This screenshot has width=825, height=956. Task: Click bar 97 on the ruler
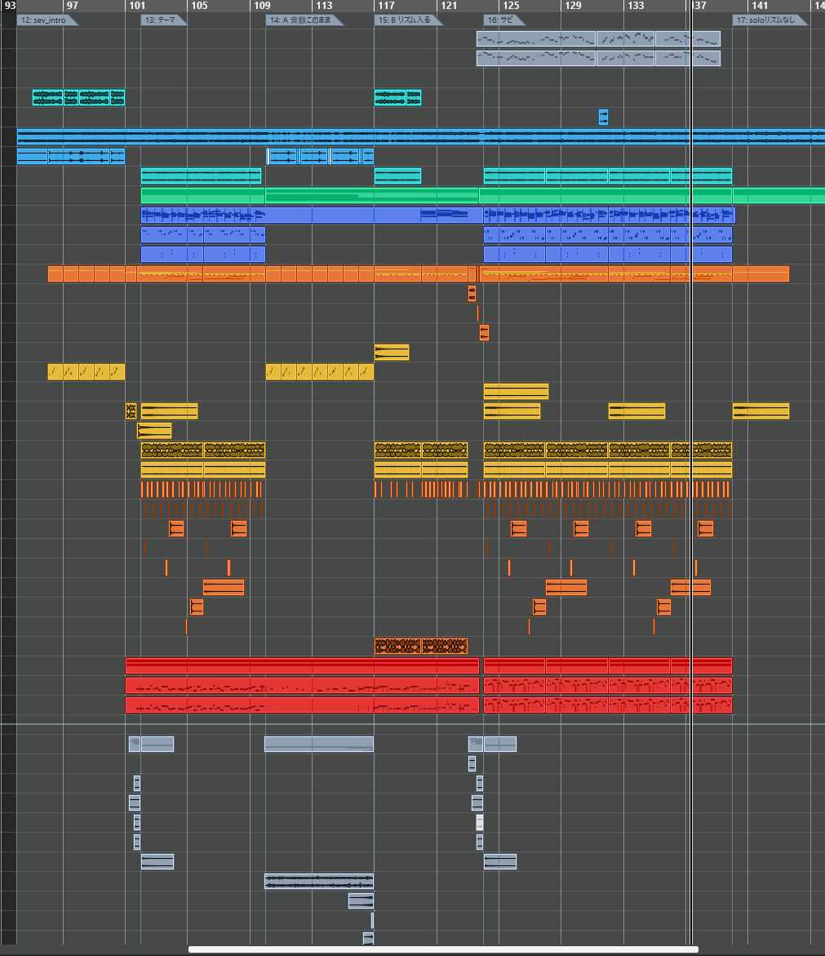click(x=72, y=6)
